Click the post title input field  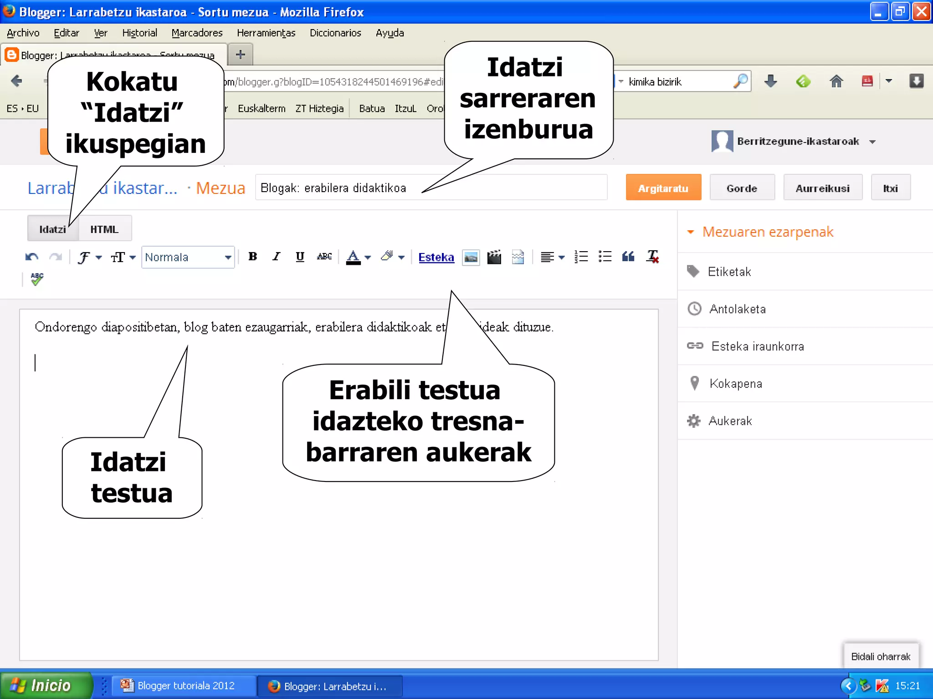point(431,187)
